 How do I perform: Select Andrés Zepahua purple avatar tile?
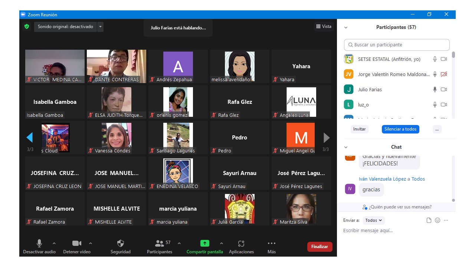(178, 66)
